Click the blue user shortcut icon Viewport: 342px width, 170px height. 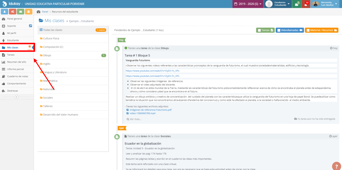coord(5,12)
